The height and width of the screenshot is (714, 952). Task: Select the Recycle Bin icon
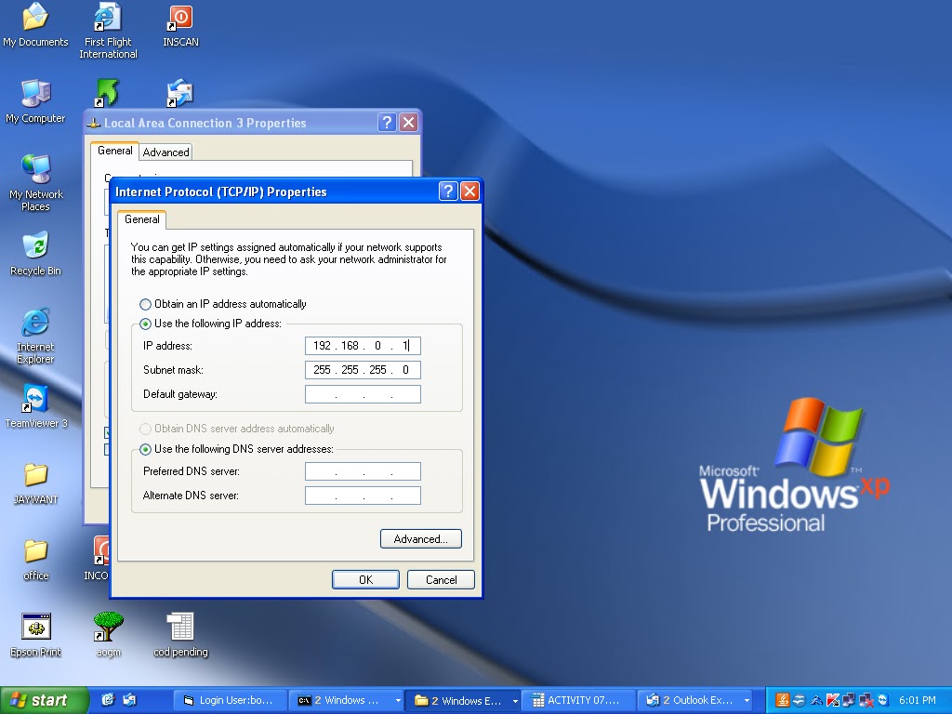35,254
